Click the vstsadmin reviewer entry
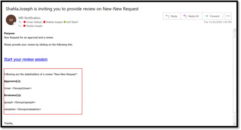Screen dimensions: 241x130 [x=22, y=109]
